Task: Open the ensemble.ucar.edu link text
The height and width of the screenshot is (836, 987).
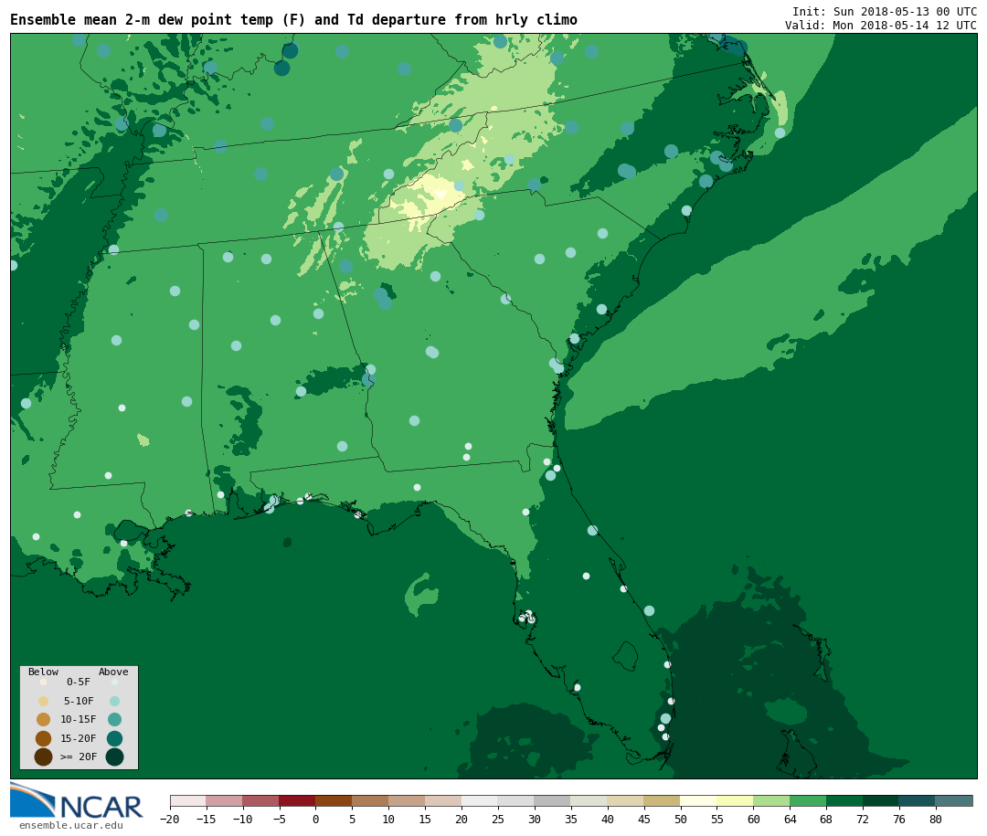Action: pyautogui.click(x=71, y=825)
